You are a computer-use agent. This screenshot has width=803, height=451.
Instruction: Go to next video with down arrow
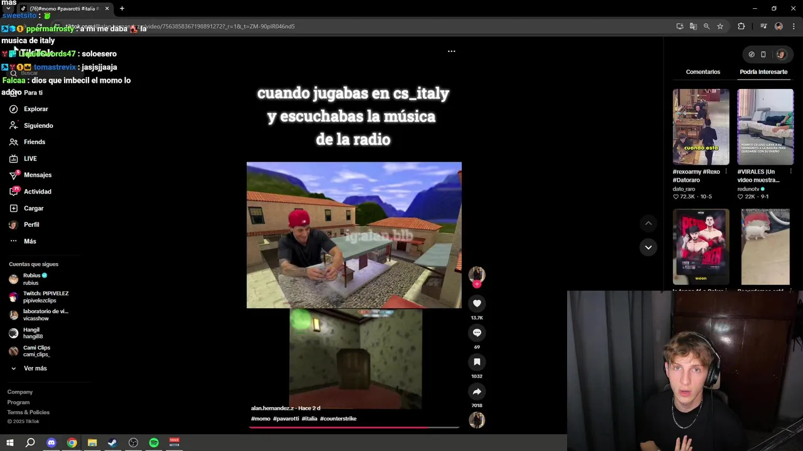pyautogui.click(x=648, y=247)
